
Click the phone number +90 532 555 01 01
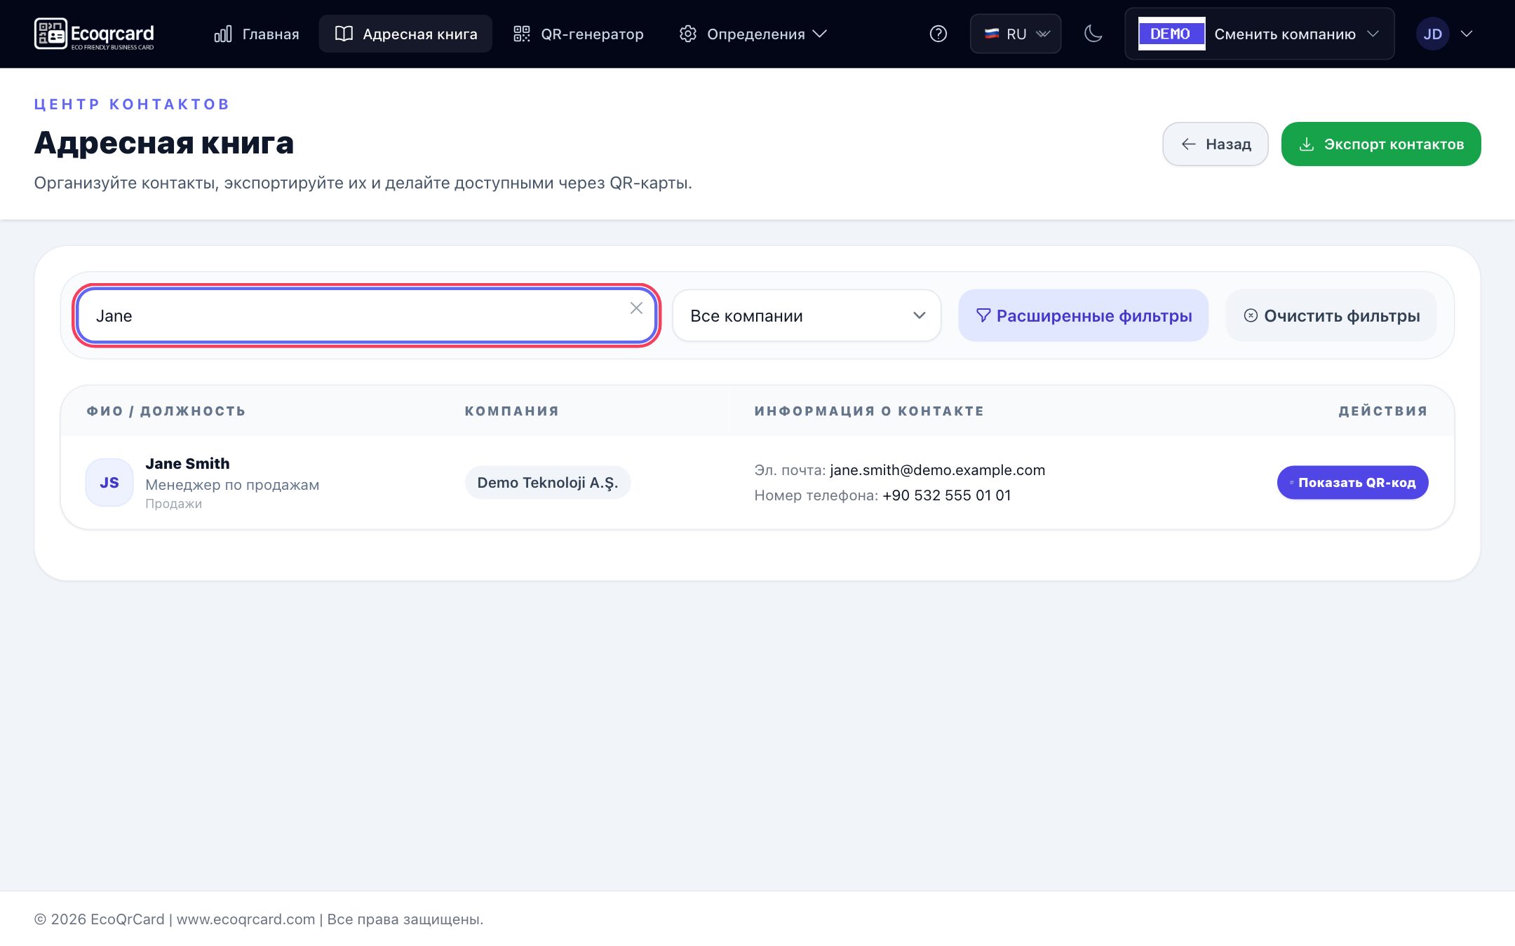pyautogui.click(x=946, y=495)
